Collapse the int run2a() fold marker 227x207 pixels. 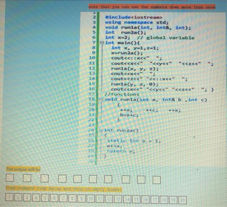coord(101,130)
